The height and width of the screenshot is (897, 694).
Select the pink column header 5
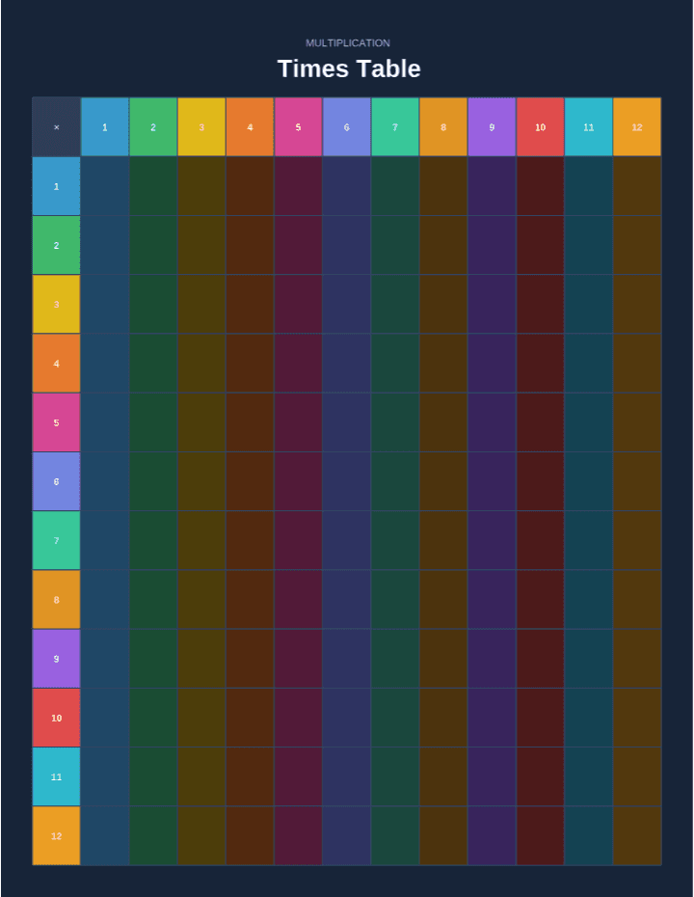click(x=299, y=127)
